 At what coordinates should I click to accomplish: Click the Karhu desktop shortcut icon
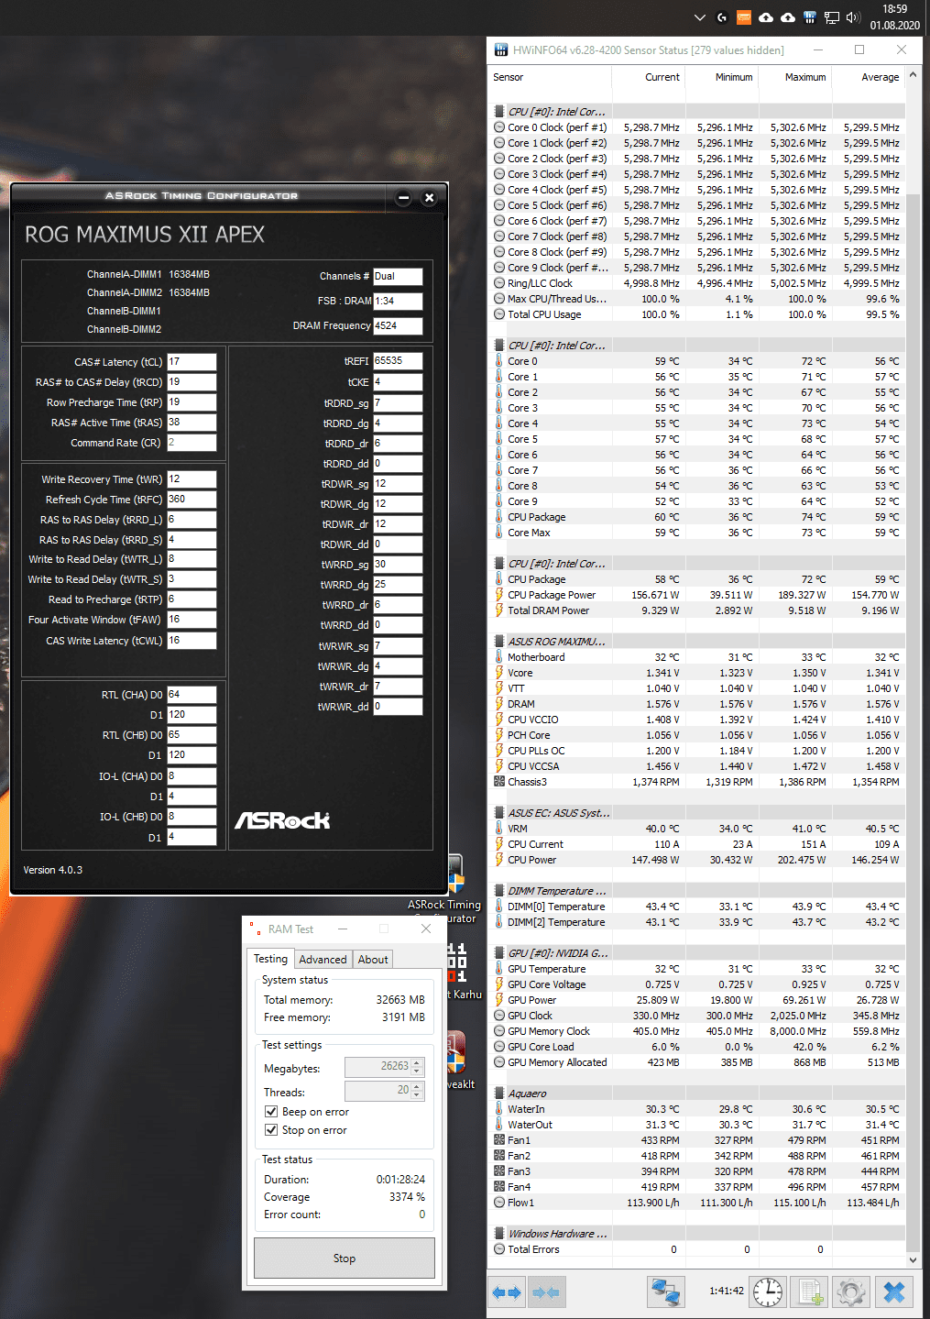[456, 962]
